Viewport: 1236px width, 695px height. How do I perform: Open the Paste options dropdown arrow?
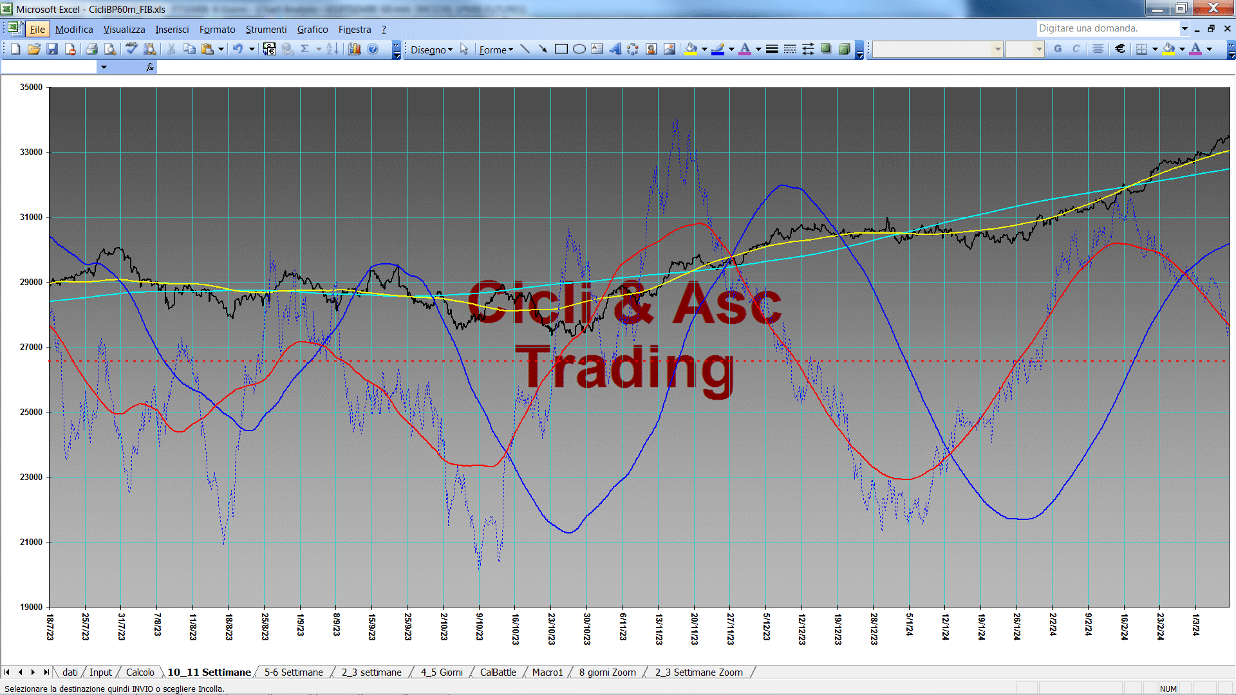pos(221,49)
